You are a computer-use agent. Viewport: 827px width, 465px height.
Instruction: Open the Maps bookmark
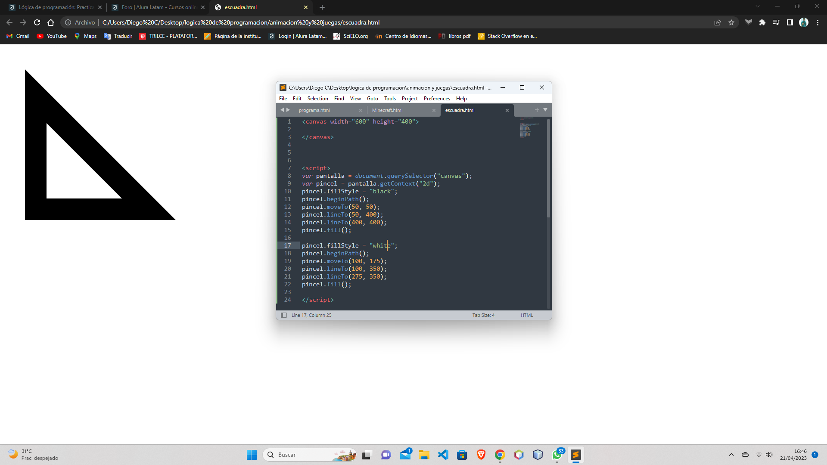(x=85, y=36)
